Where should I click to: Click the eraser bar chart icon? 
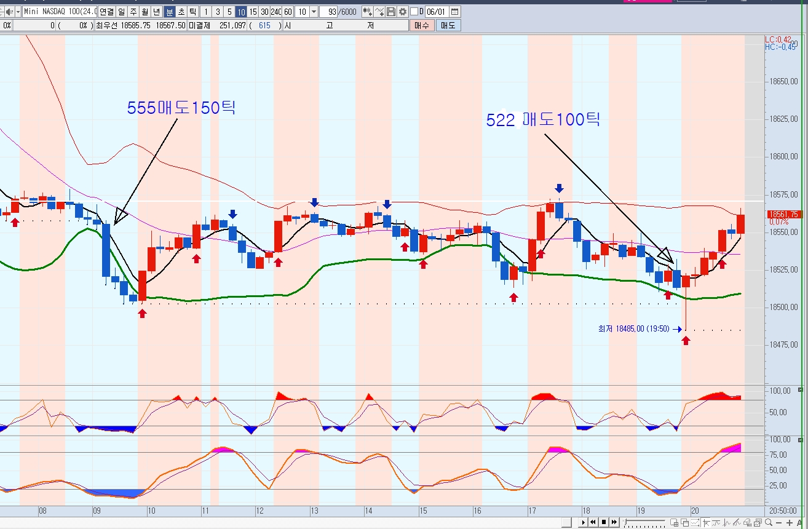[747, 522]
